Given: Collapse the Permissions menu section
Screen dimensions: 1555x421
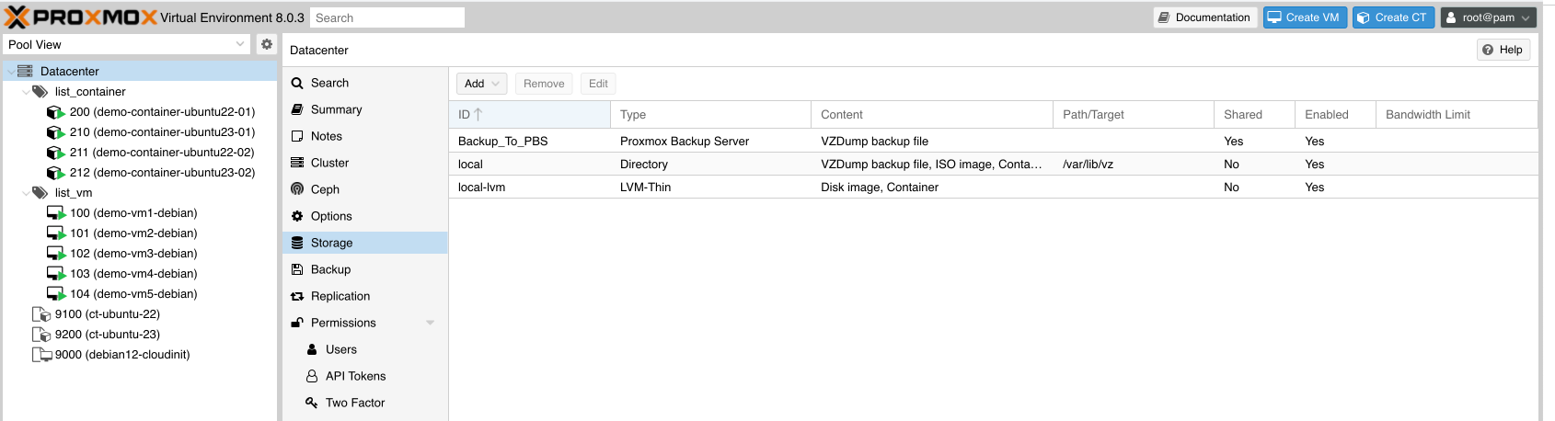Looking at the screenshot, I should pyautogui.click(x=430, y=323).
